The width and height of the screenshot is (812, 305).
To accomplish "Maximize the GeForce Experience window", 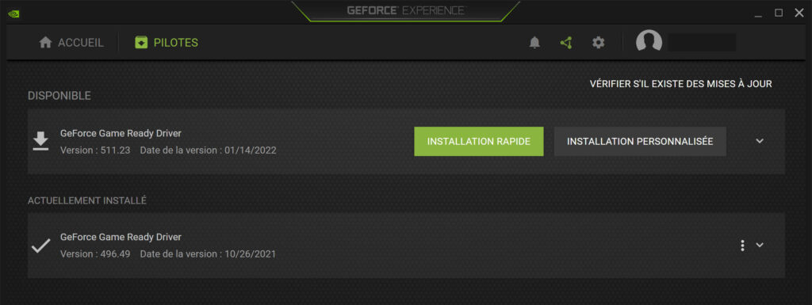I will (779, 13).
